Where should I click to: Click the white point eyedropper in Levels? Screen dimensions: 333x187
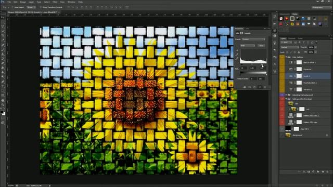(237, 59)
